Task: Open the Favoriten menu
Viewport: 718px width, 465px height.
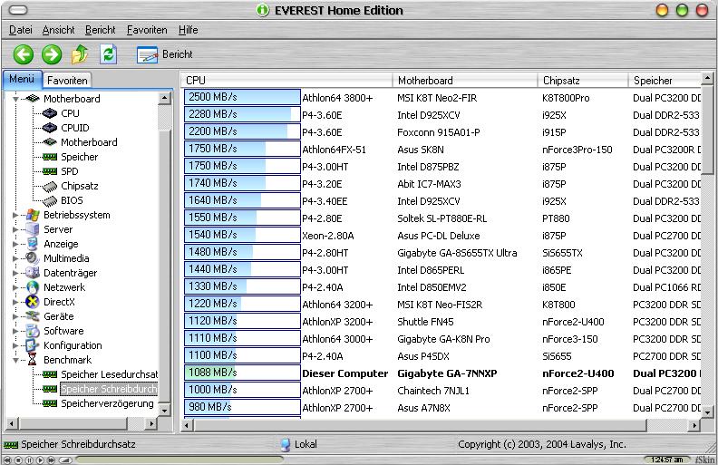Action: (x=147, y=30)
